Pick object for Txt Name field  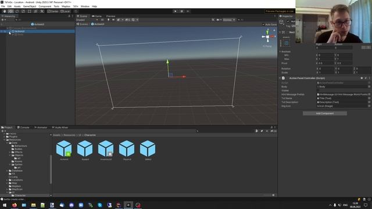pyautogui.click(x=369, y=98)
